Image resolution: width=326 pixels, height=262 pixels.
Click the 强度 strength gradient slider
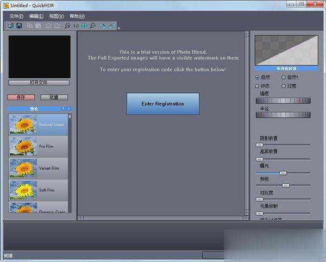pyautogui.click(x=283, y=101)
